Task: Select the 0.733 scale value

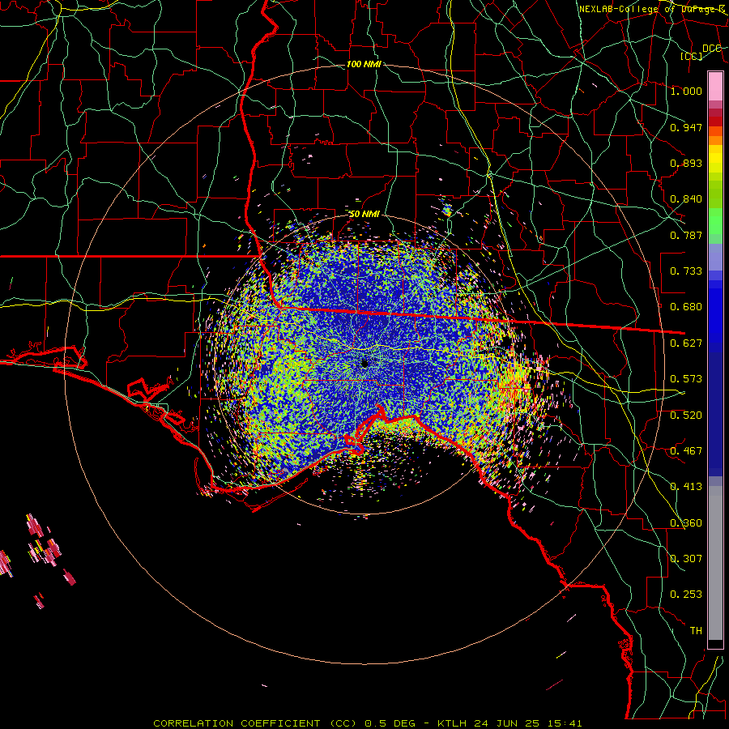Action: 686,271
